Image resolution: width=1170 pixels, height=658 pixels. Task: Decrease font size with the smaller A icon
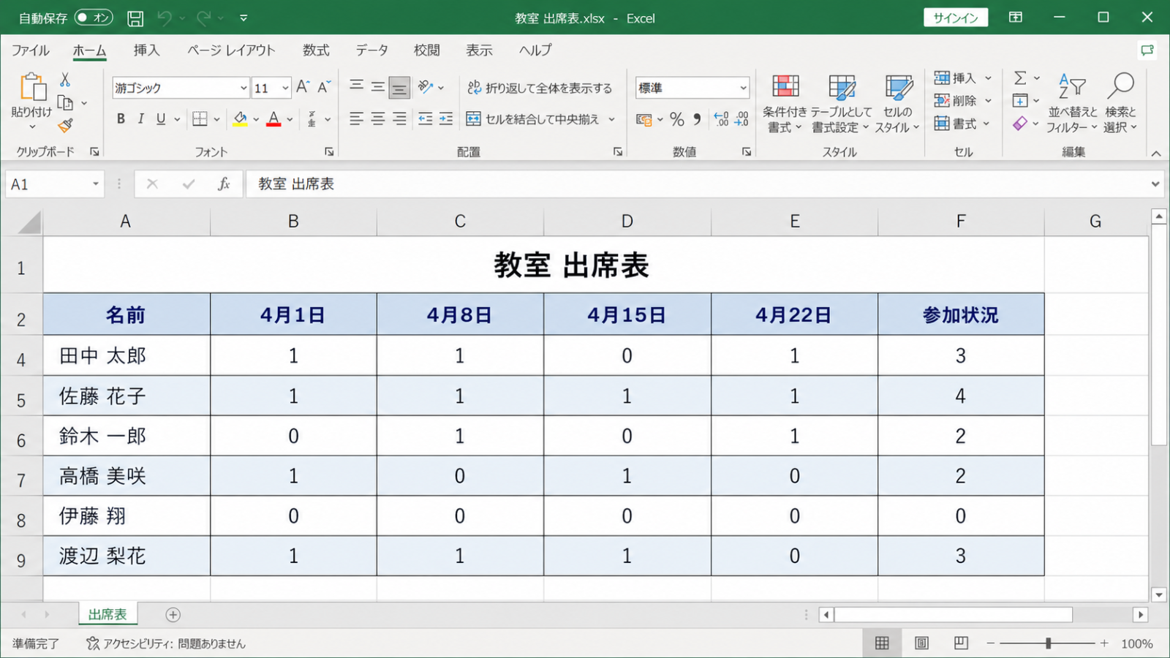coord(324,87)
